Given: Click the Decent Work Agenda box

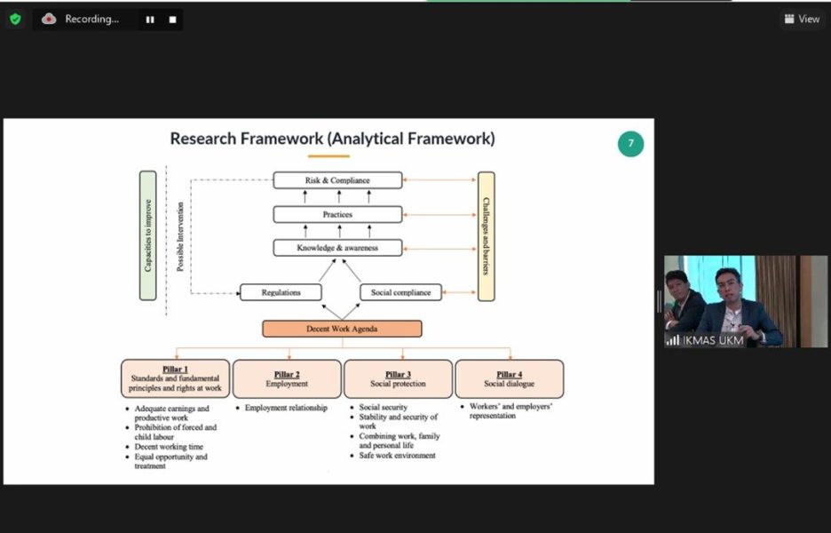Looking at the screenshot, I should coord(342,329).
